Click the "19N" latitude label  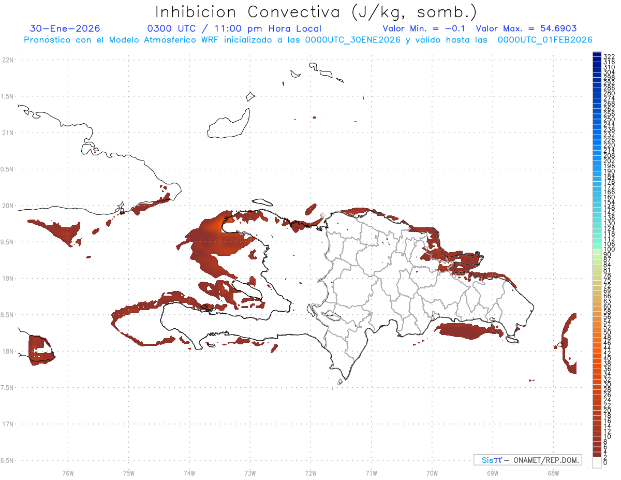tap(8, 278)
